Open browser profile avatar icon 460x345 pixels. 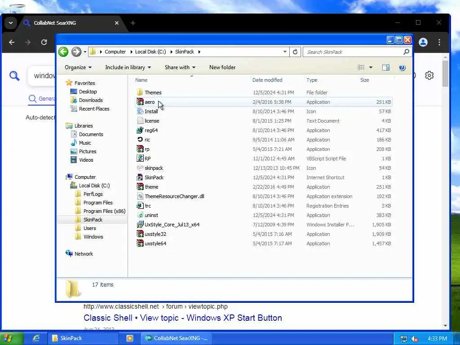click(423, 42)
